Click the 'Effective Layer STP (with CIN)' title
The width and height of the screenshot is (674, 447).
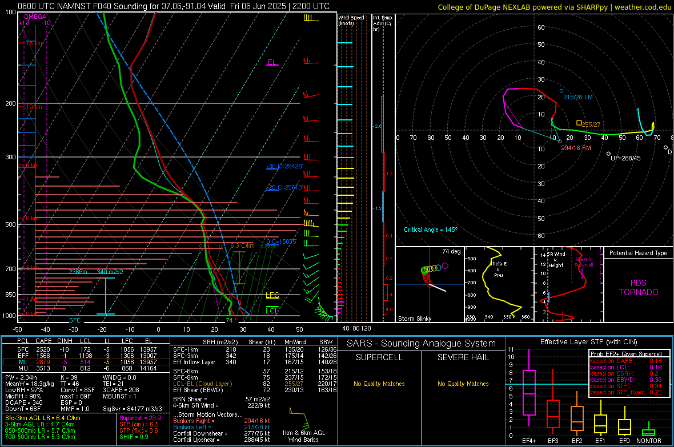point(588,342)
